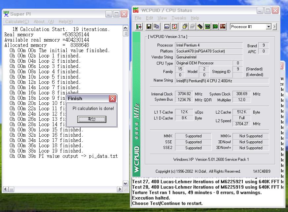This screenshot has height=212, width=288.
Task: Click the green expansion card toolbar icon
Action: (x=215, y=27)
